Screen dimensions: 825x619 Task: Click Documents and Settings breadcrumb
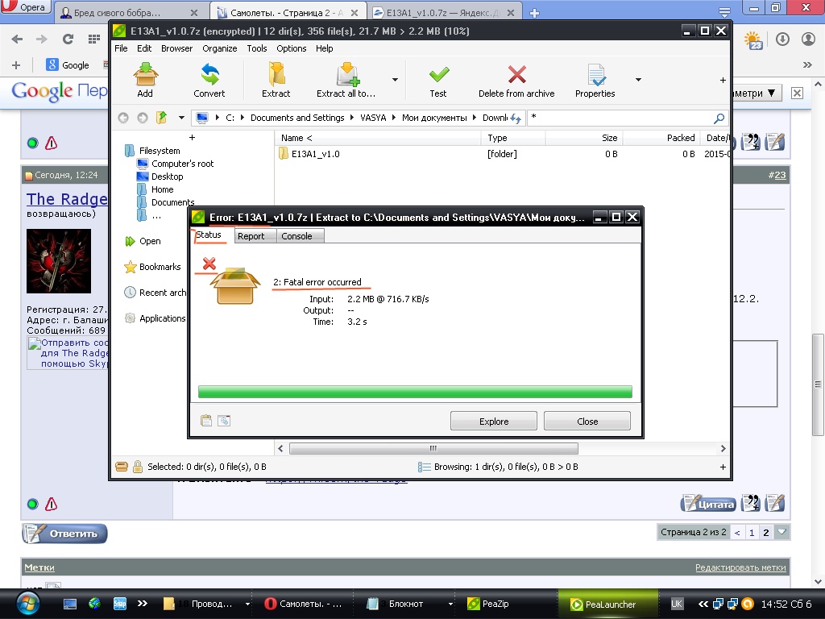tap(297, 118)
